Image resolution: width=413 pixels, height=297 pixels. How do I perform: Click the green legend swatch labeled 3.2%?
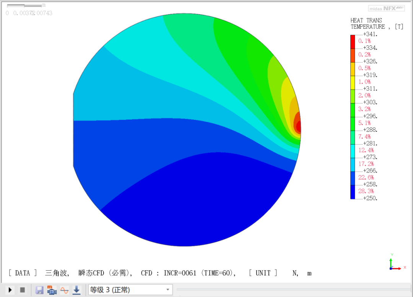(353, 110)
